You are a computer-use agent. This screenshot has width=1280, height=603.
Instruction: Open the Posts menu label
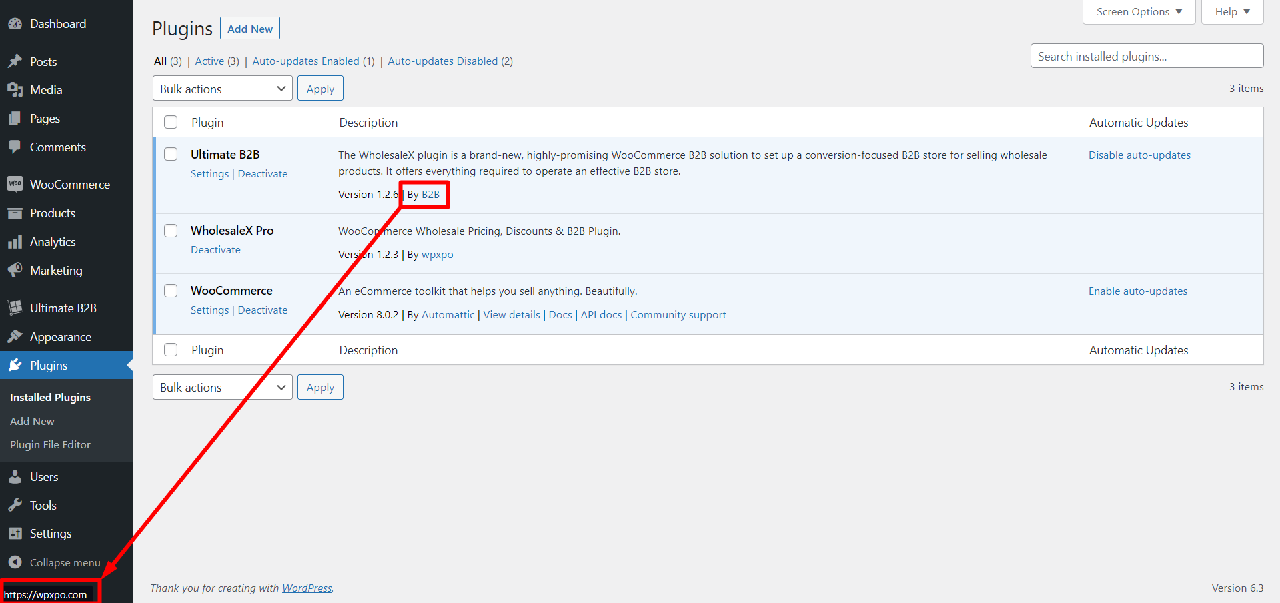pyautogui.click(x=43, y=61)
